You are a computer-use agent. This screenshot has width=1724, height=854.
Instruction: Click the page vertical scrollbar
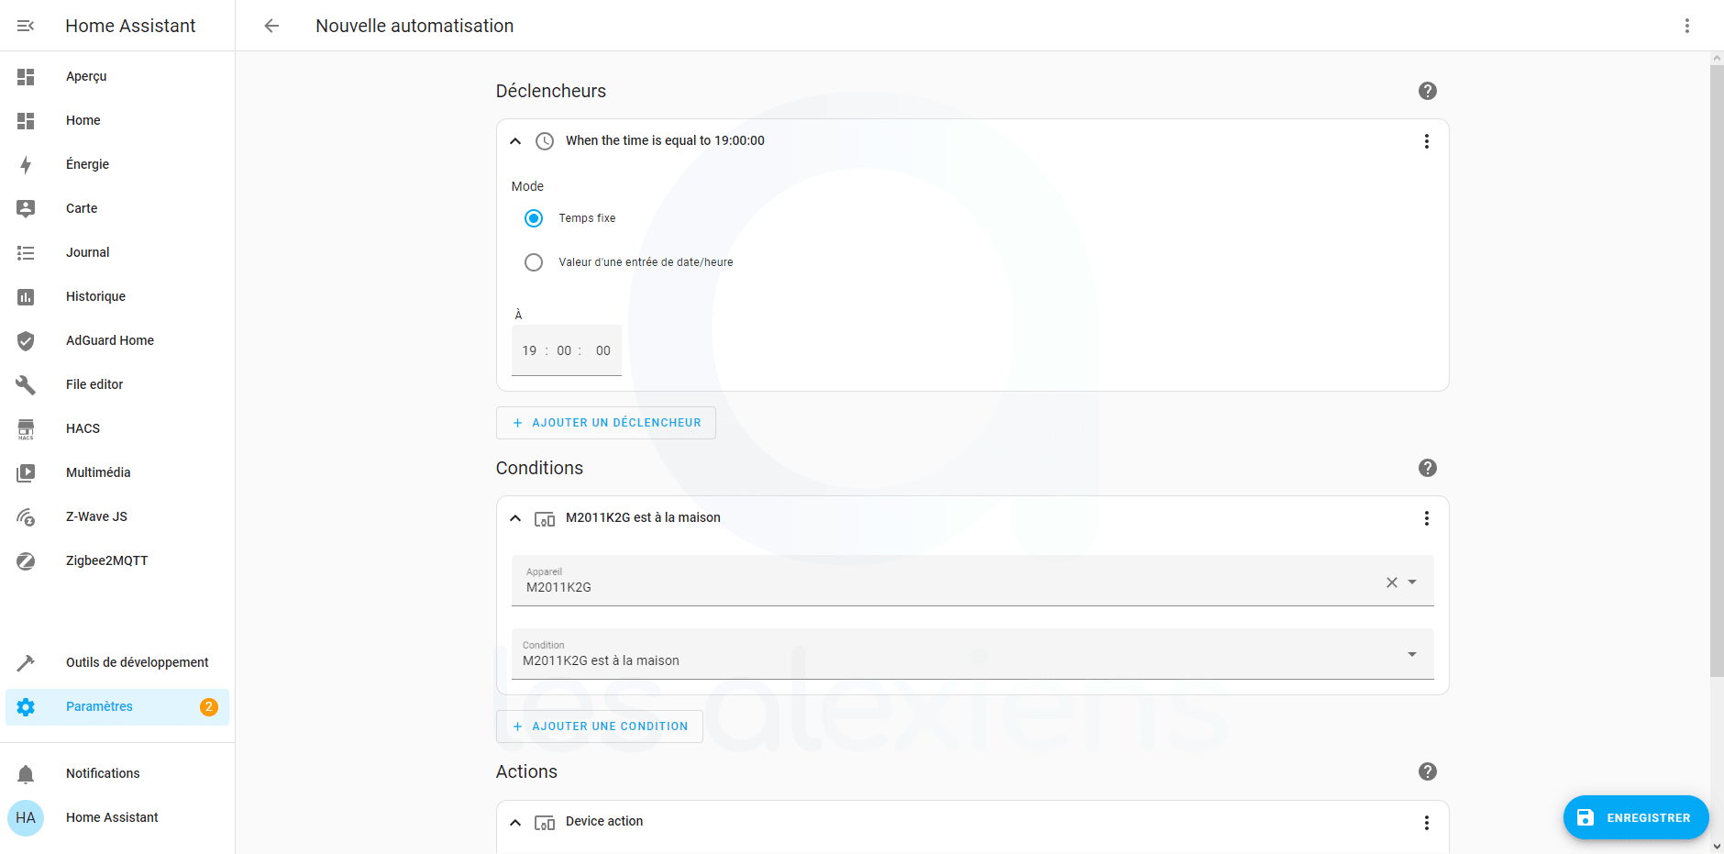(x=1717, y=372)
